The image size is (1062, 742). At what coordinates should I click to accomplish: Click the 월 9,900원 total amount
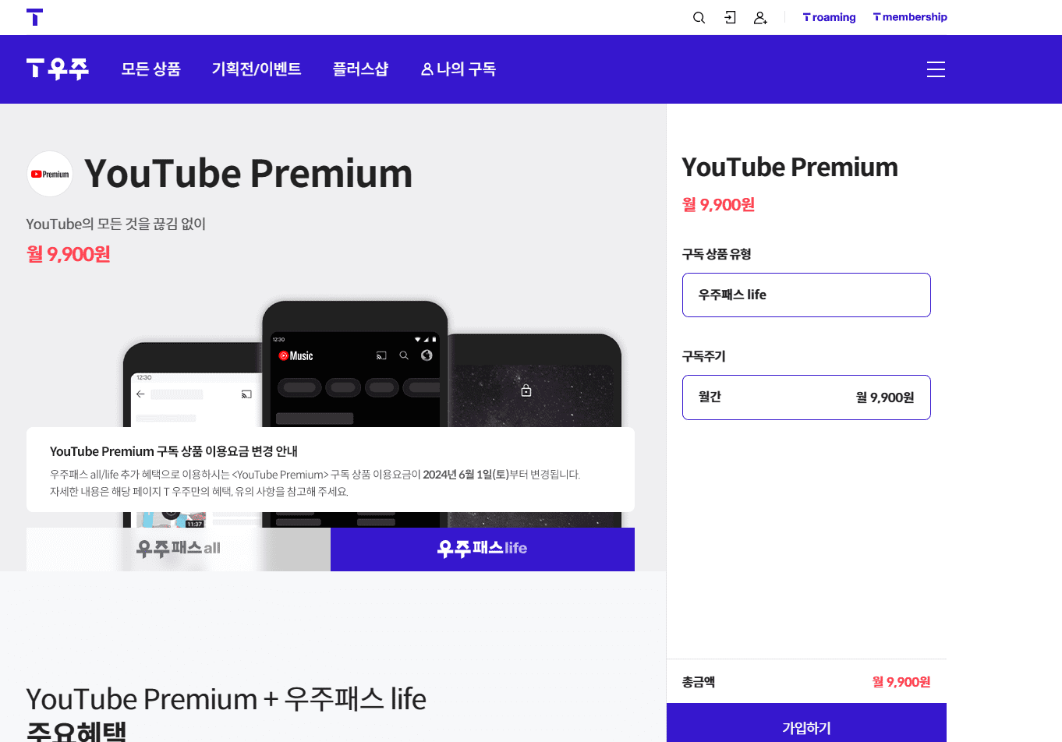point(901,682)
